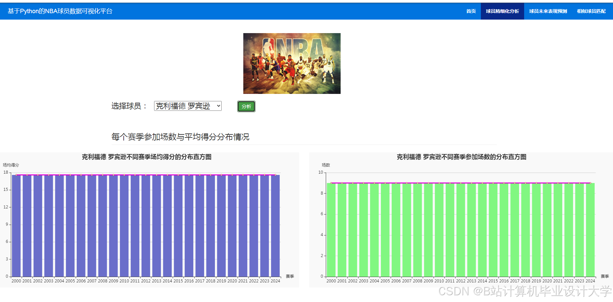Click the 2020 x-axis label in scoring chart

tap(232, 281)
